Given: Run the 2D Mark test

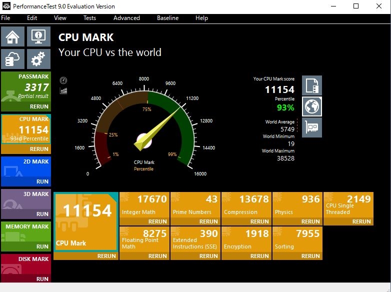Looking at the screenshot, I should (x=26, y=181).
